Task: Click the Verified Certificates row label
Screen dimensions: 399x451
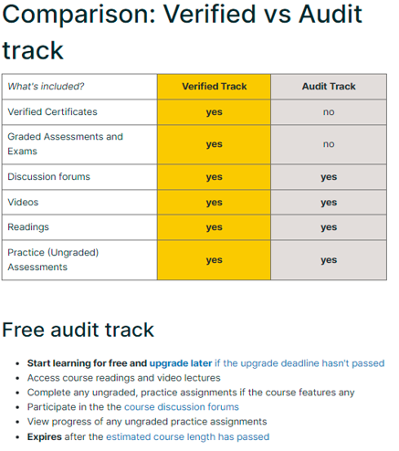Action: (52, 111)
